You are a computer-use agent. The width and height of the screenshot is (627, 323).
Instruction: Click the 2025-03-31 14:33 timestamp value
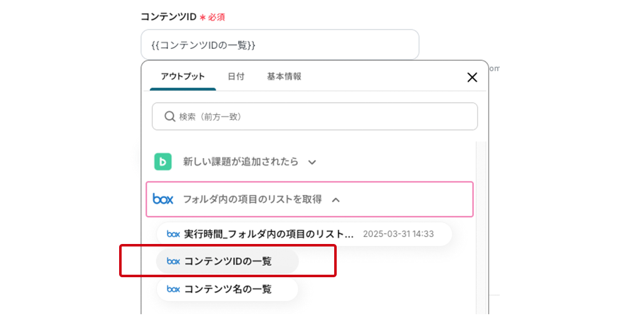(x=398, y=234)
